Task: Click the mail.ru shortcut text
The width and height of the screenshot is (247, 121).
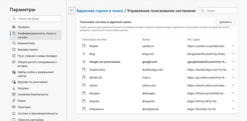Action: (x=146, y=77)
